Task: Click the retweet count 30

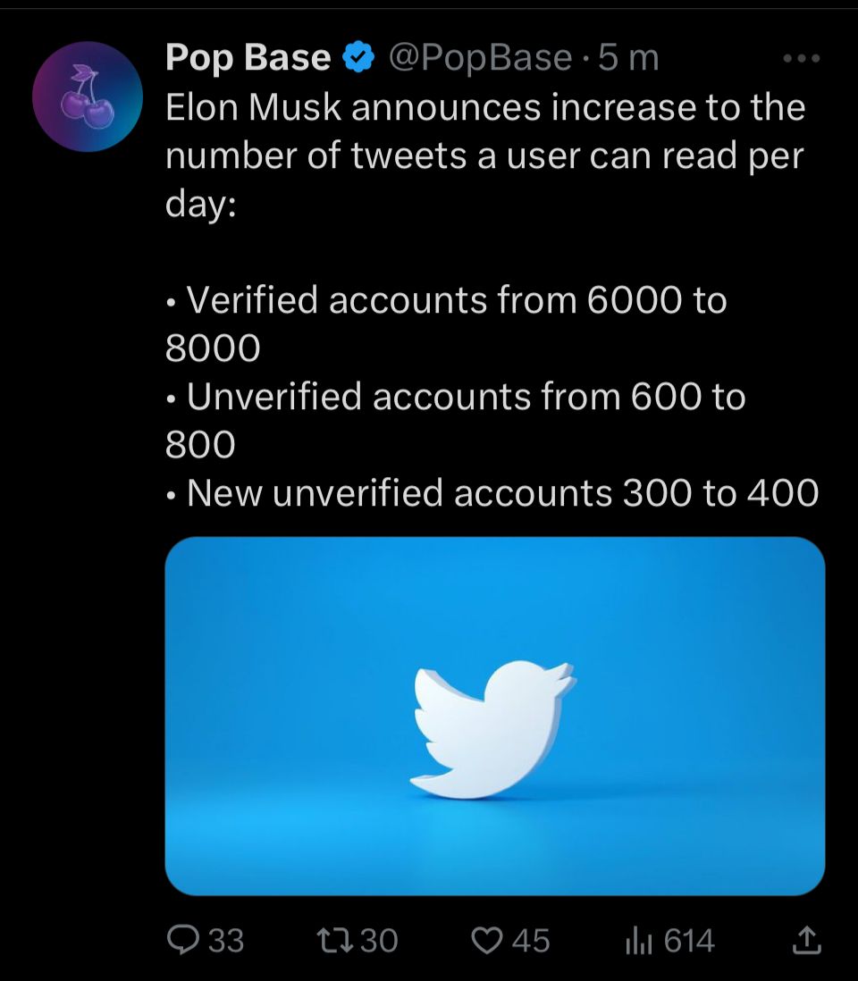Action: point(378,940)
